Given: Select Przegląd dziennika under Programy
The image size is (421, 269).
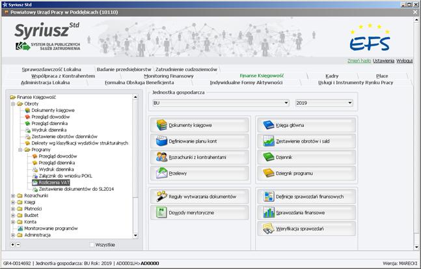Looking at the screenshot, I should (57, 163).
